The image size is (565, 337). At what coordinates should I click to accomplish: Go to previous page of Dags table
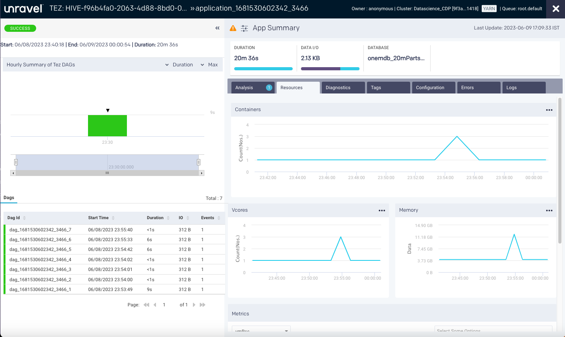pos(155,305)
